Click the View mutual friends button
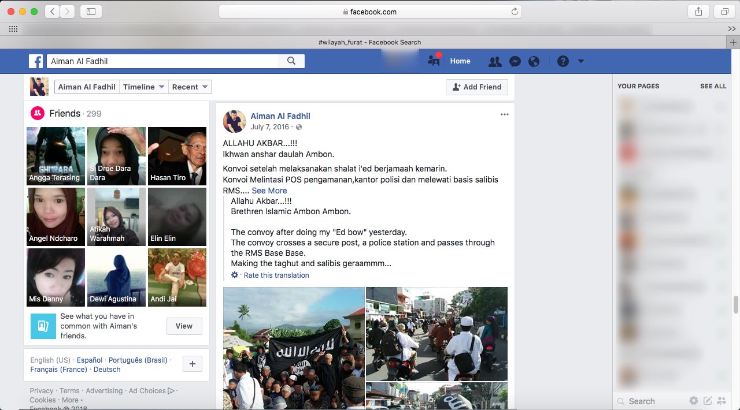Viewport: 740px width, 410px height. coord(184,326)
